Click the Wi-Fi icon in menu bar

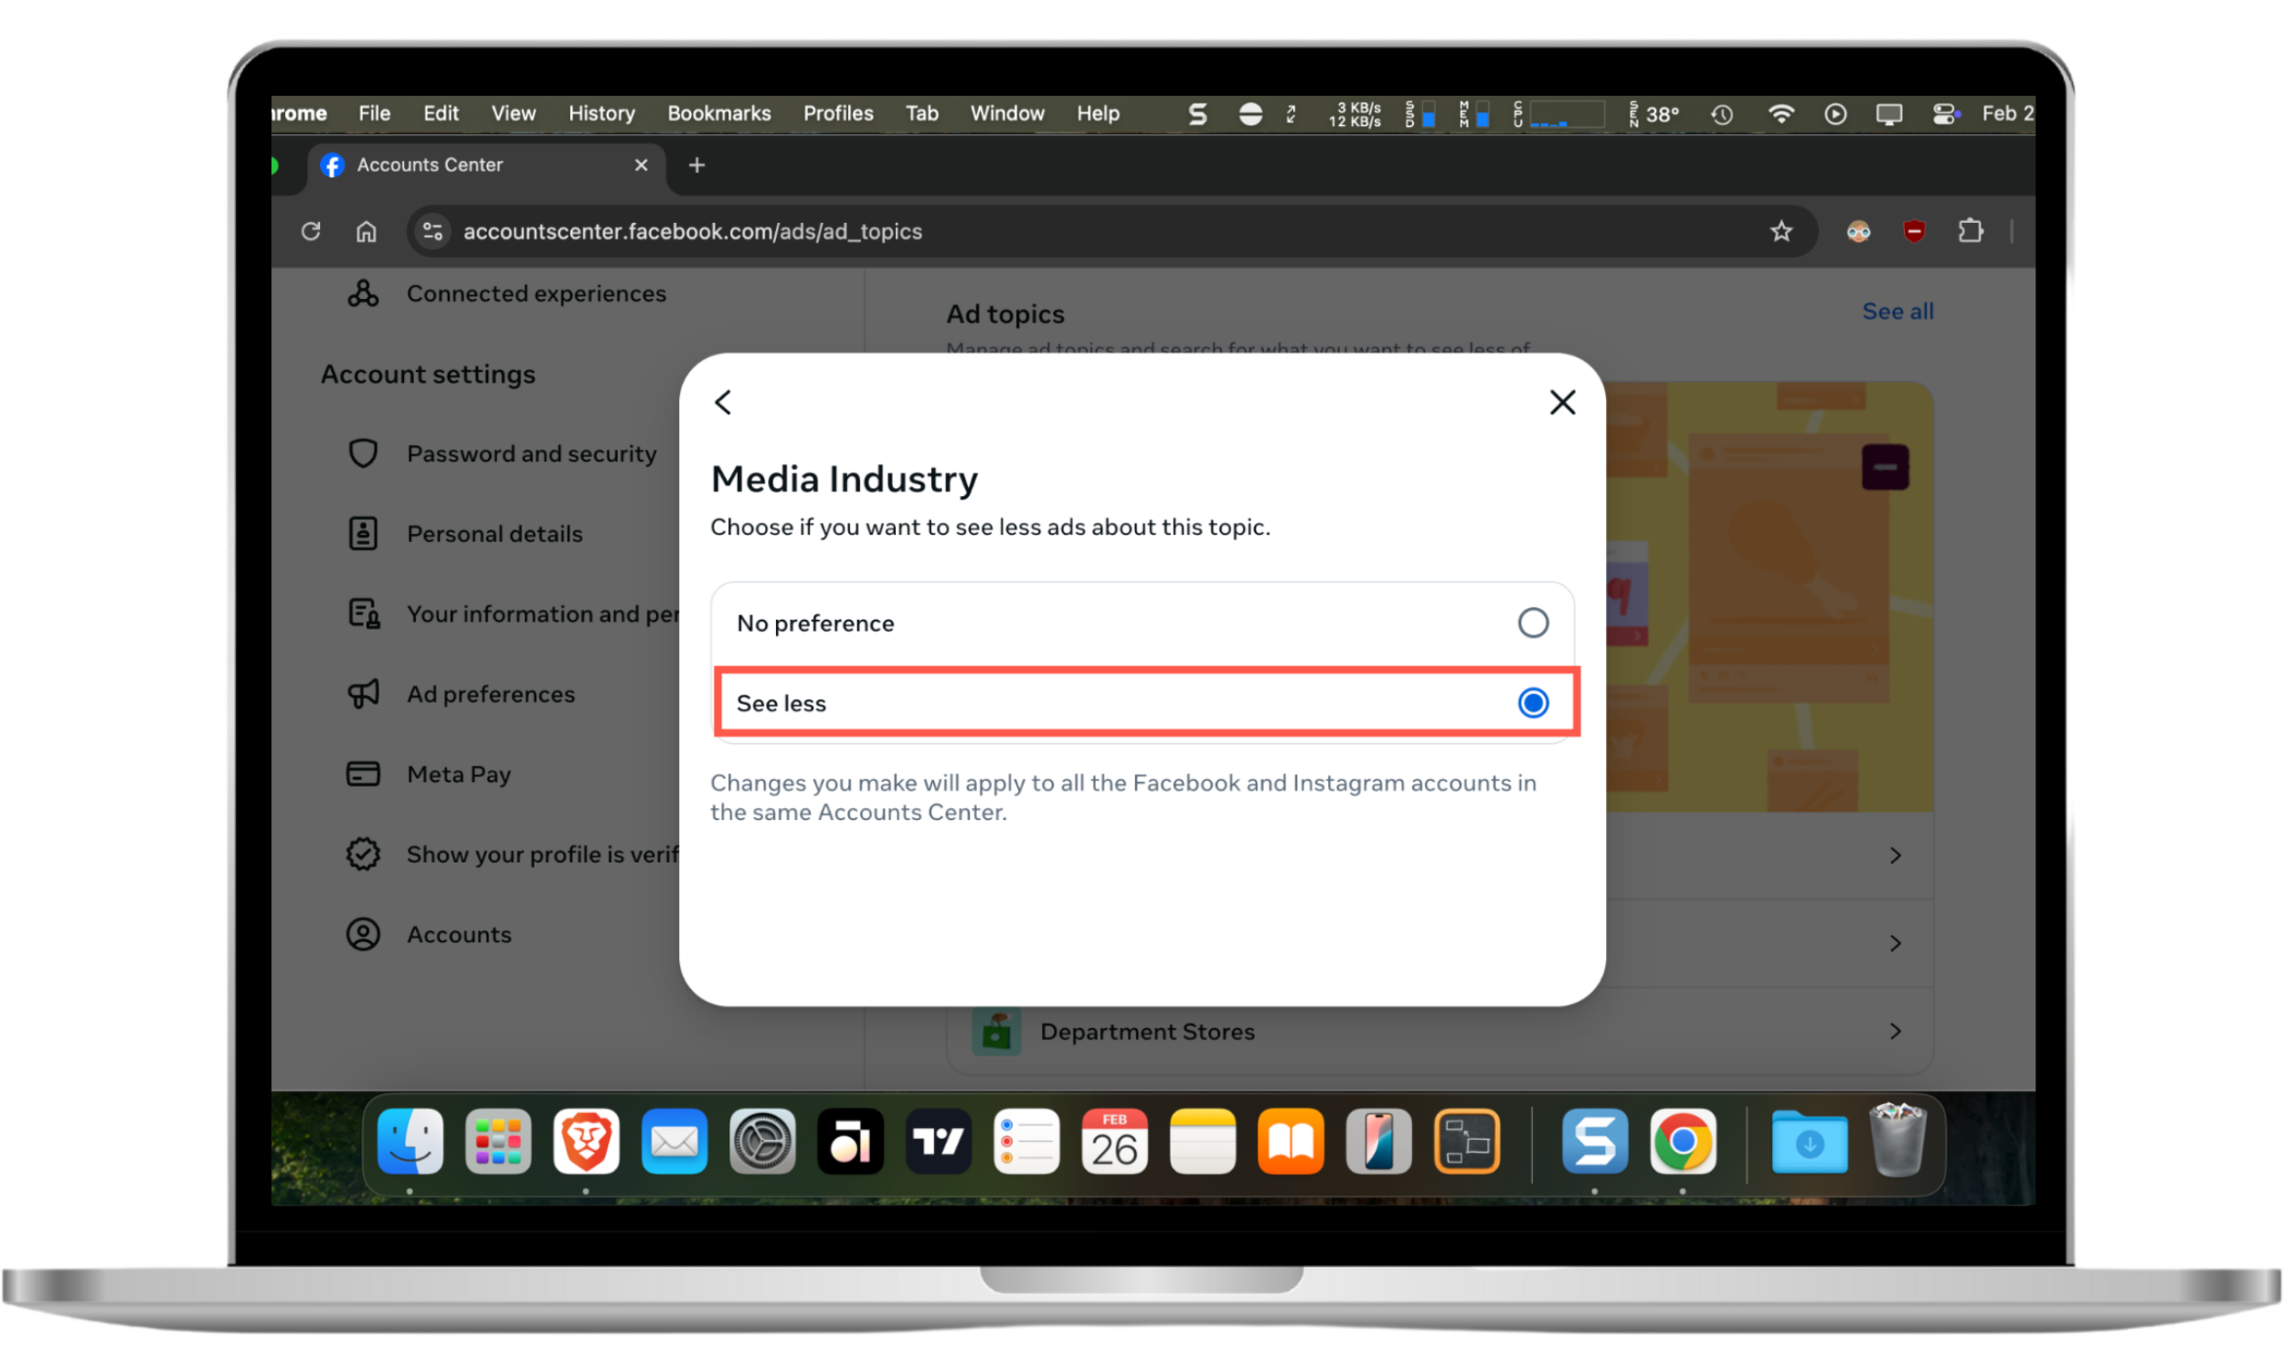pos(1780,113)
